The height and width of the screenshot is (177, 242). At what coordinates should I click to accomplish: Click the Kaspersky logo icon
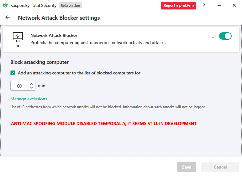5,5
